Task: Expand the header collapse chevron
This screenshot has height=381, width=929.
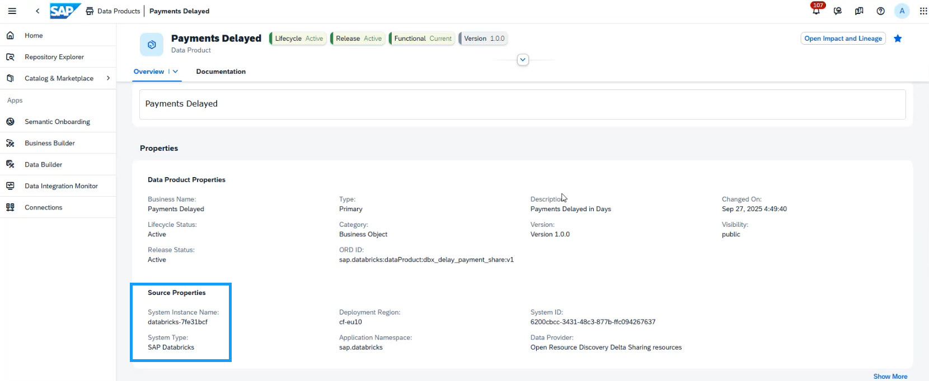Action: point(523,60)
